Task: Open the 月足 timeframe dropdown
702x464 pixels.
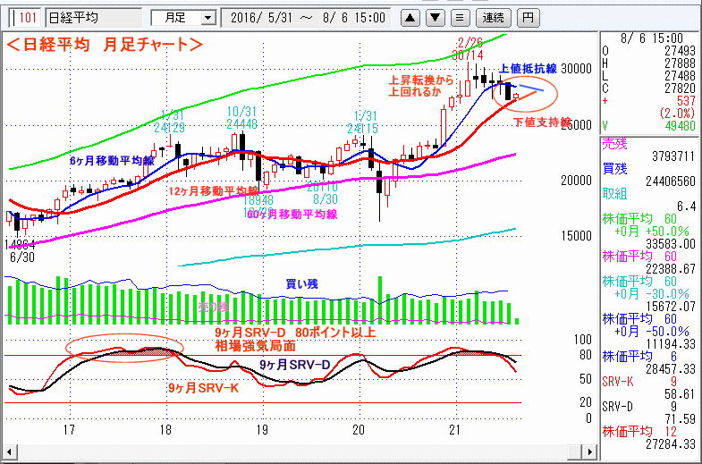Action: tap(183, 17)
